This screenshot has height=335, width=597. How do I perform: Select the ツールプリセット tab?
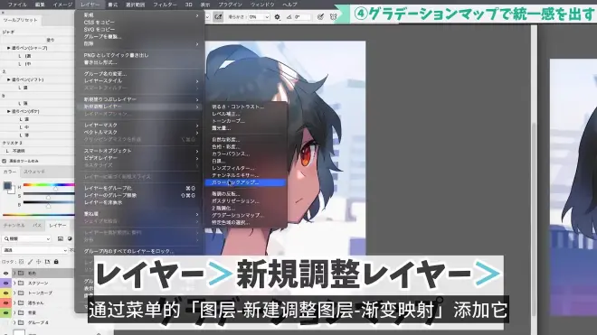coord(20,20)
